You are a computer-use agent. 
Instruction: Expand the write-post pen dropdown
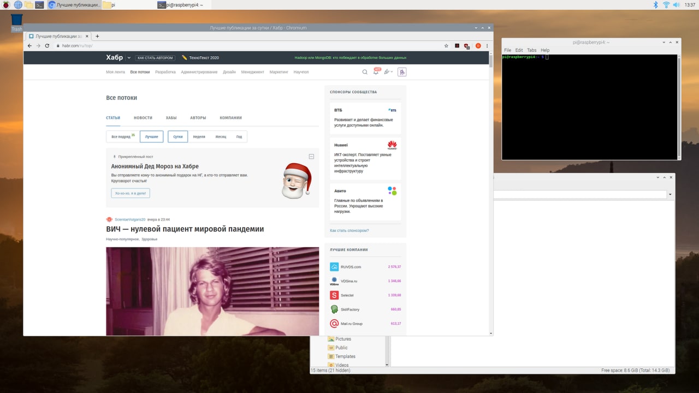click(388, 72)
